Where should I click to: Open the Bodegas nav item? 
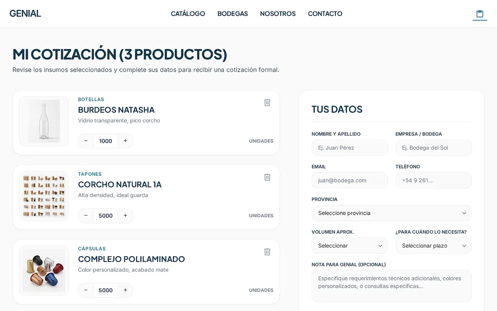(233, 14)
